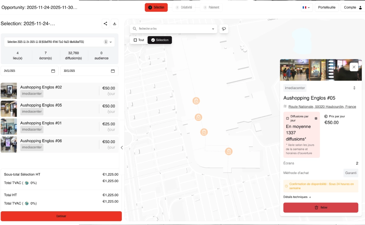Toggle map filter to Sélection
This screenshot has width=365, height=225.
160,40
